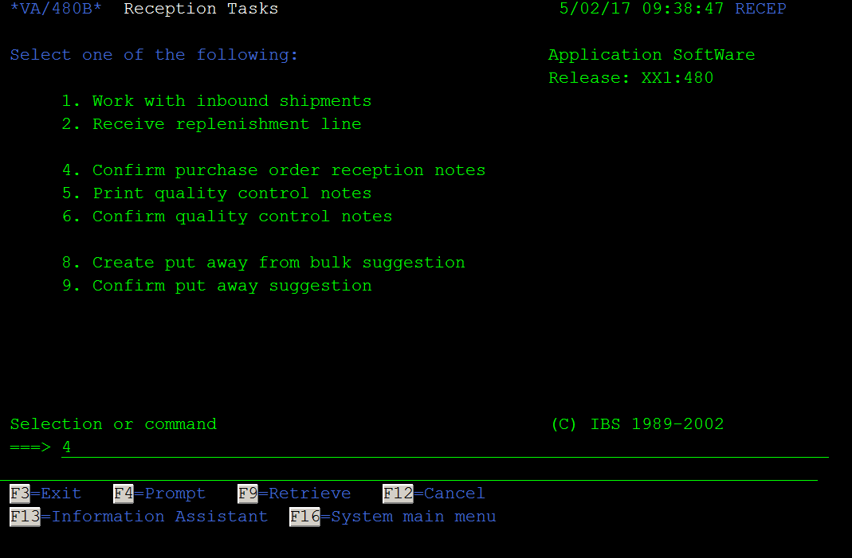Choose Confirm purchase order reception notes

274,170
